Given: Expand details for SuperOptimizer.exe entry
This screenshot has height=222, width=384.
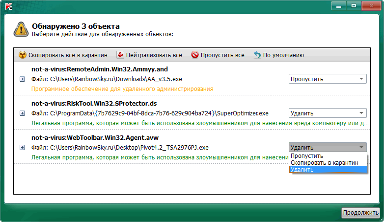Looking at the screenshot, I should pyautogui.click(x=22, y=113).
